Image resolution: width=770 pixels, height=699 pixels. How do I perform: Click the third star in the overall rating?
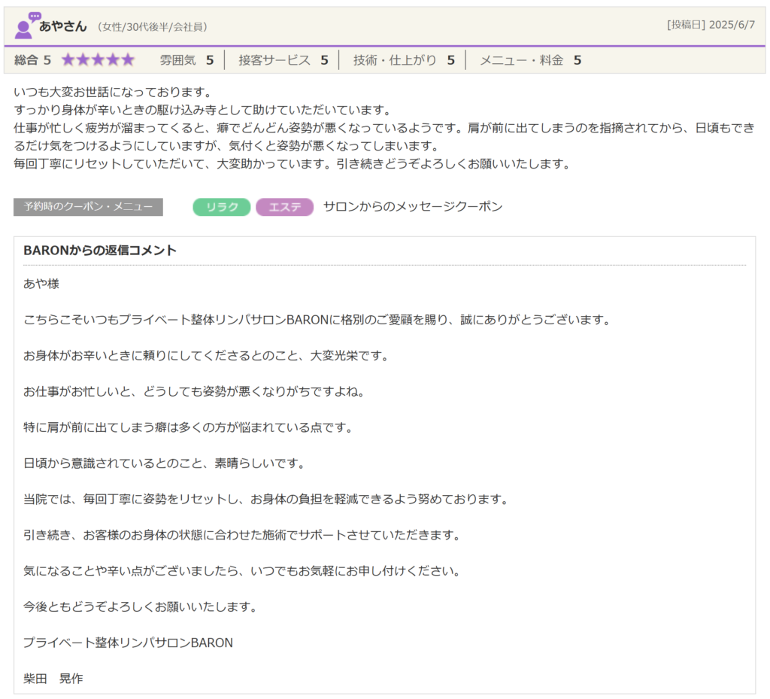(98, 60)
